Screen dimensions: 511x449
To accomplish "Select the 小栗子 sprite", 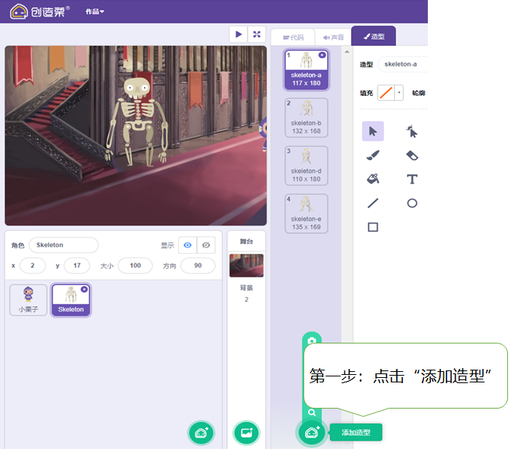I will click(28, 300).
